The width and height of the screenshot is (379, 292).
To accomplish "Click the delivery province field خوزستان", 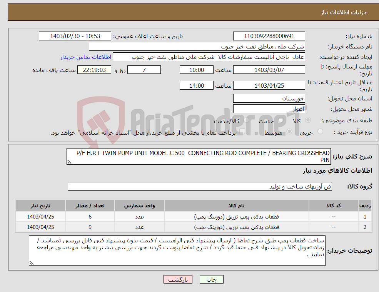I will 269,98.
